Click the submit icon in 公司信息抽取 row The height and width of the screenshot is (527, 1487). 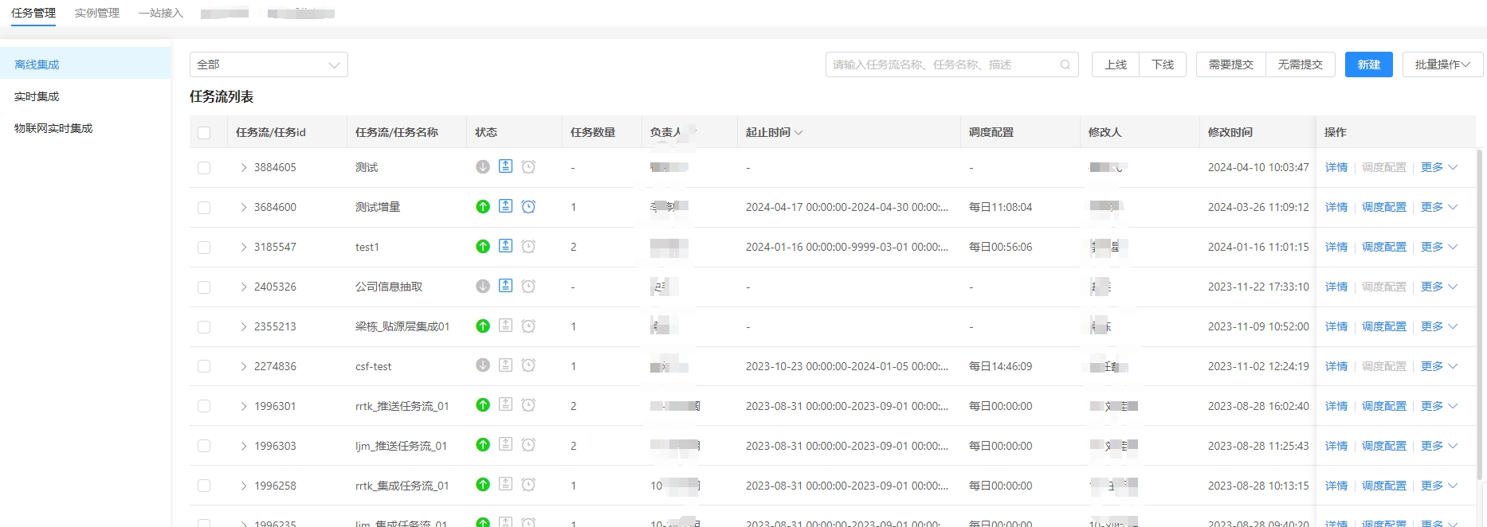click(505, 286)
